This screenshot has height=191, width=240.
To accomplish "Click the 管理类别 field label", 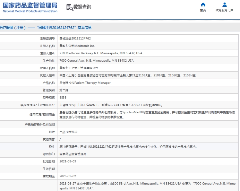I will coord(49,90).
